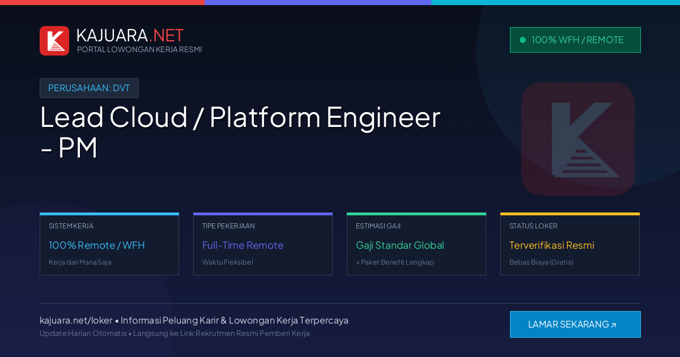Click the Bebas Biaya (Gratis) text
The image size is (680, 357).
tap(541, 262)
